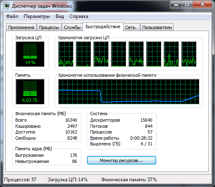Click the sixth CPU core history graph
The width and height of the screenshot is (215, 187).
[154, 54]
